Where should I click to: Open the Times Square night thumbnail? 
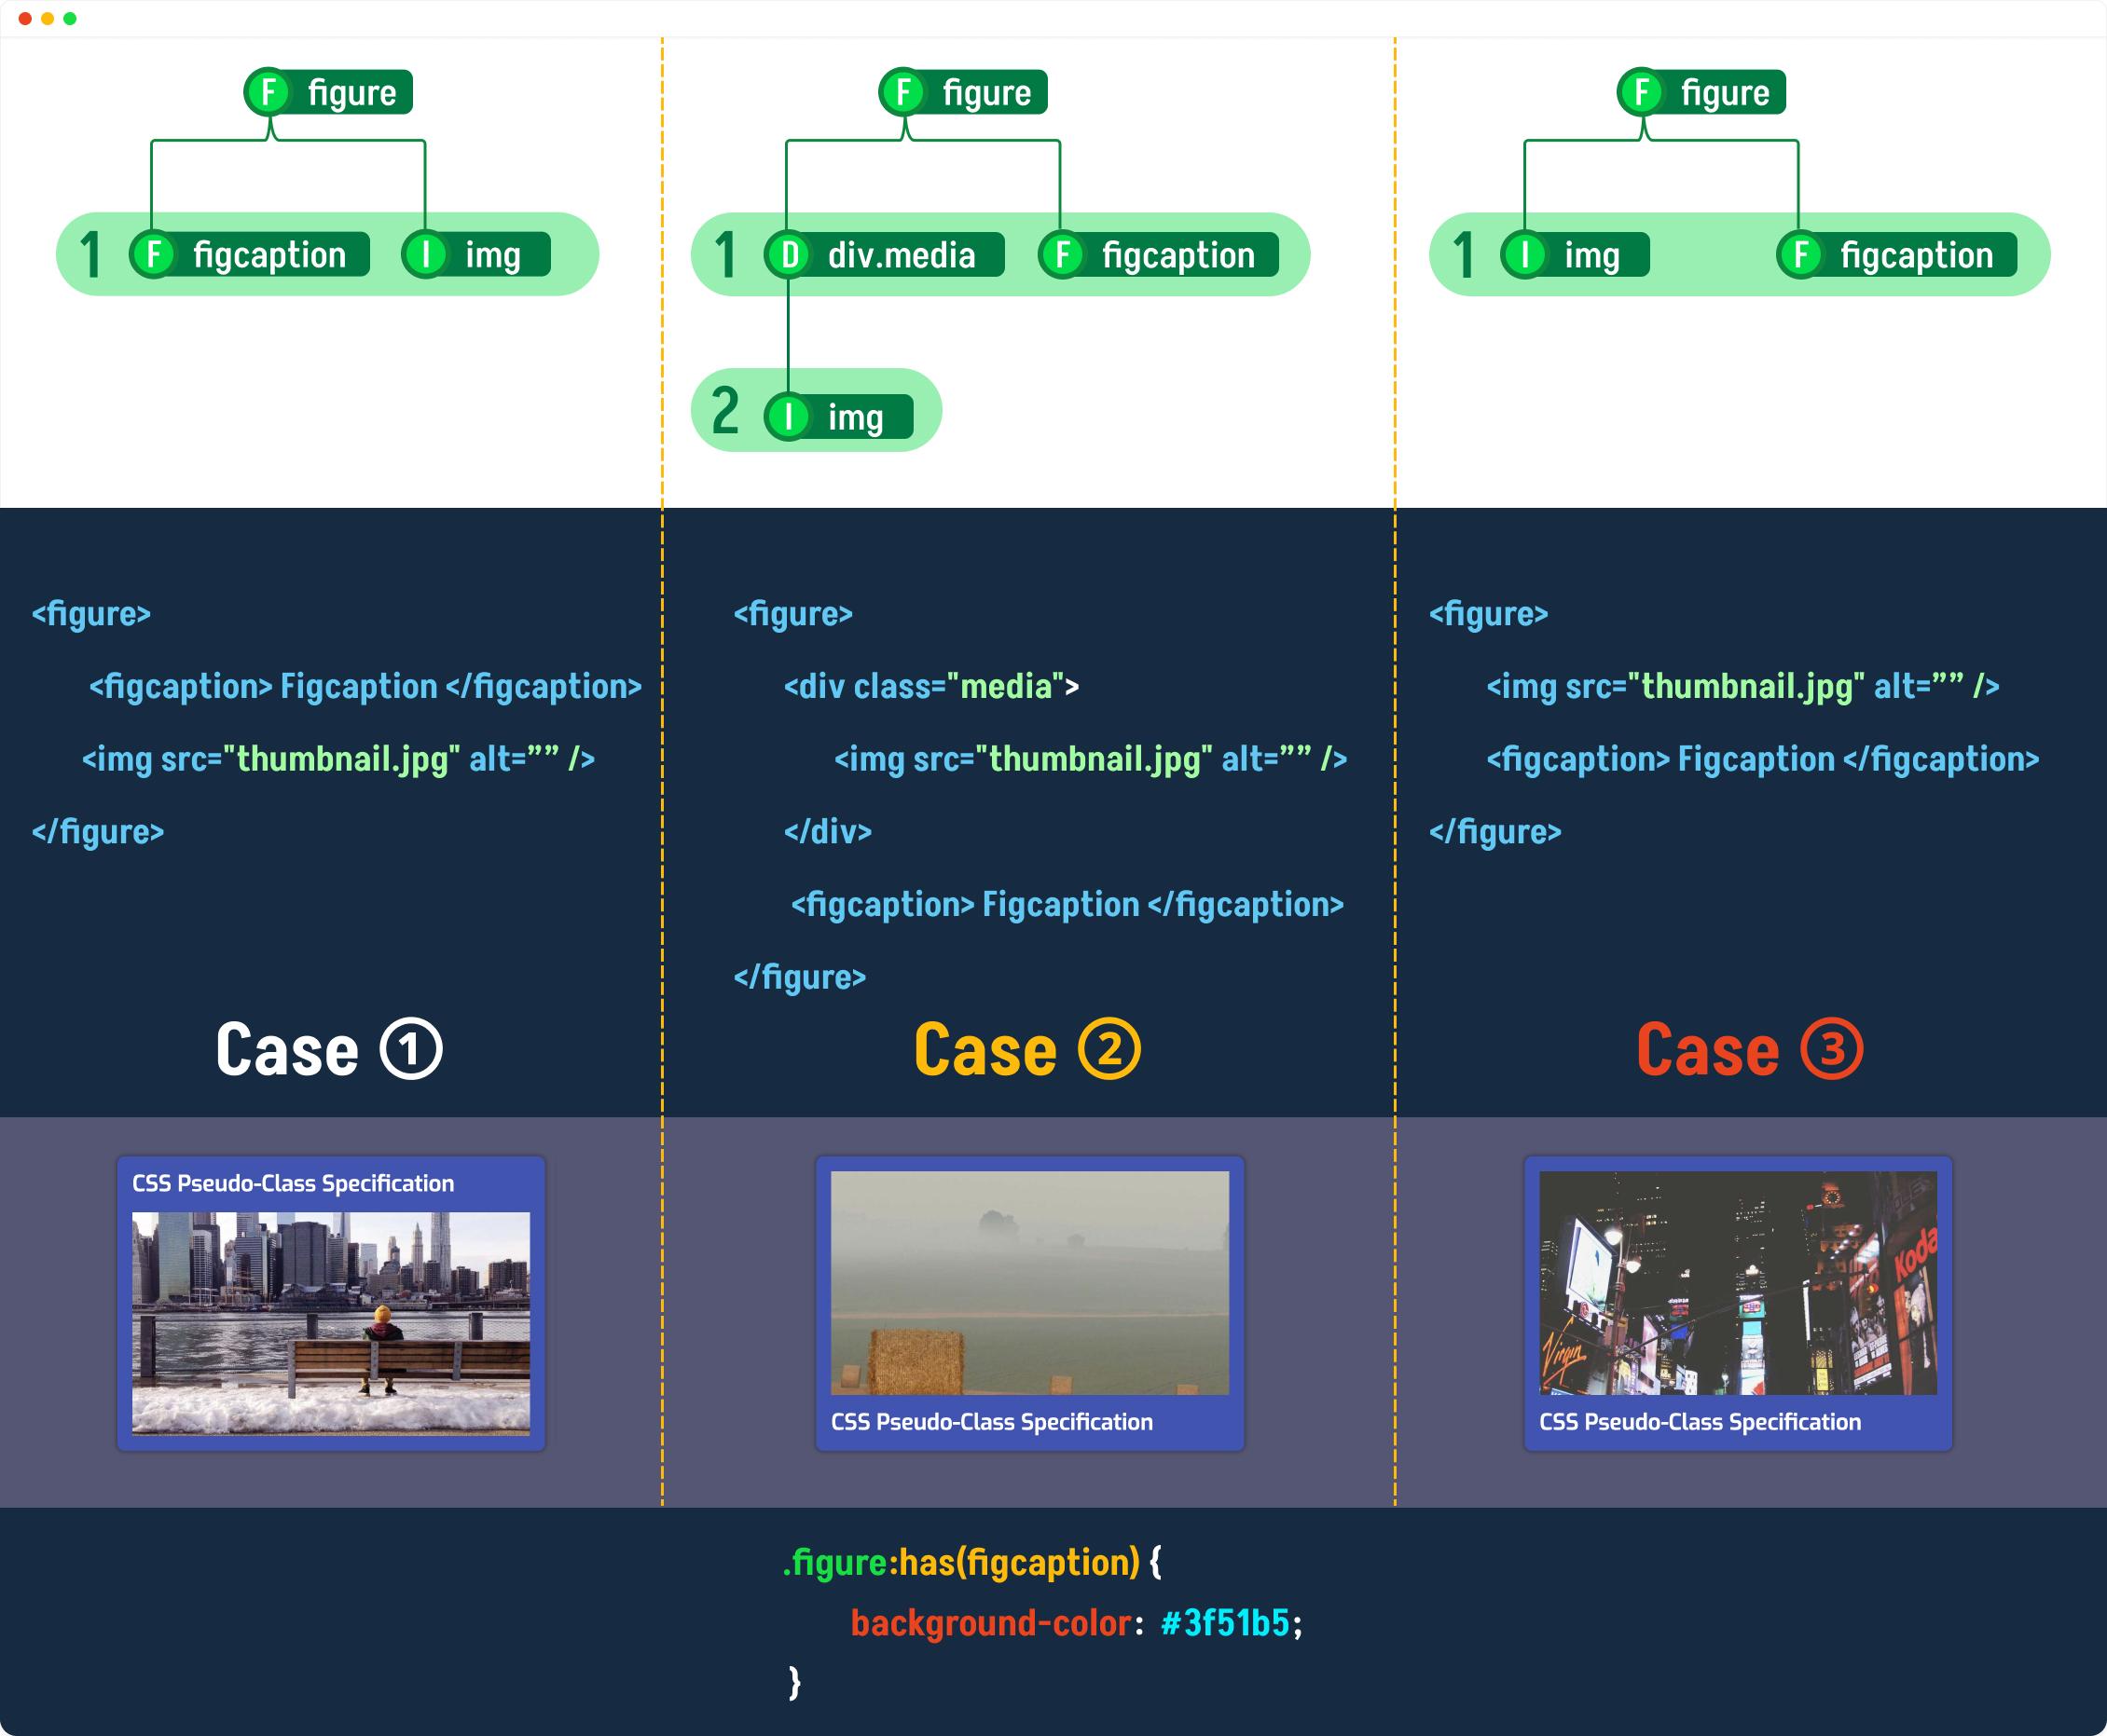point(1738,1283)
